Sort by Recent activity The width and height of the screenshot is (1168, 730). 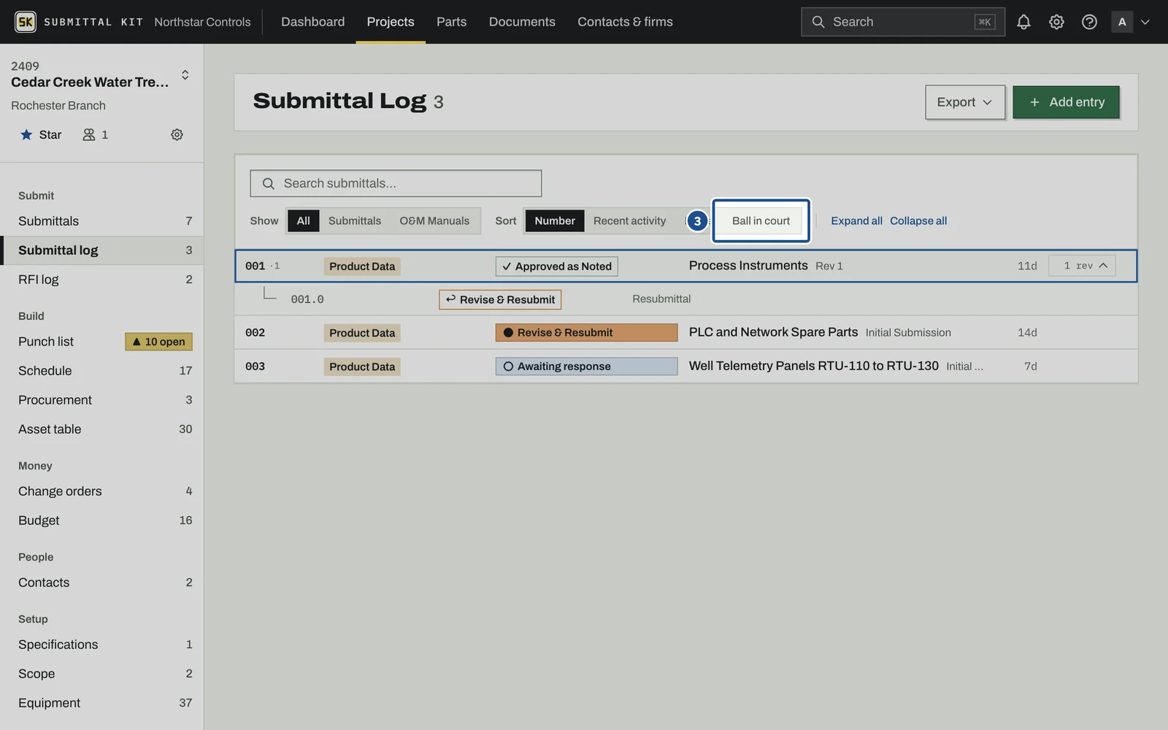[629, 220]
